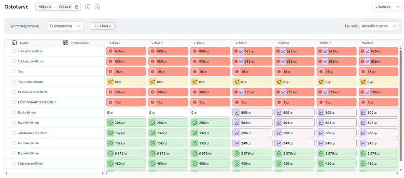Click the Viikko 3 column header

[157, 43]
